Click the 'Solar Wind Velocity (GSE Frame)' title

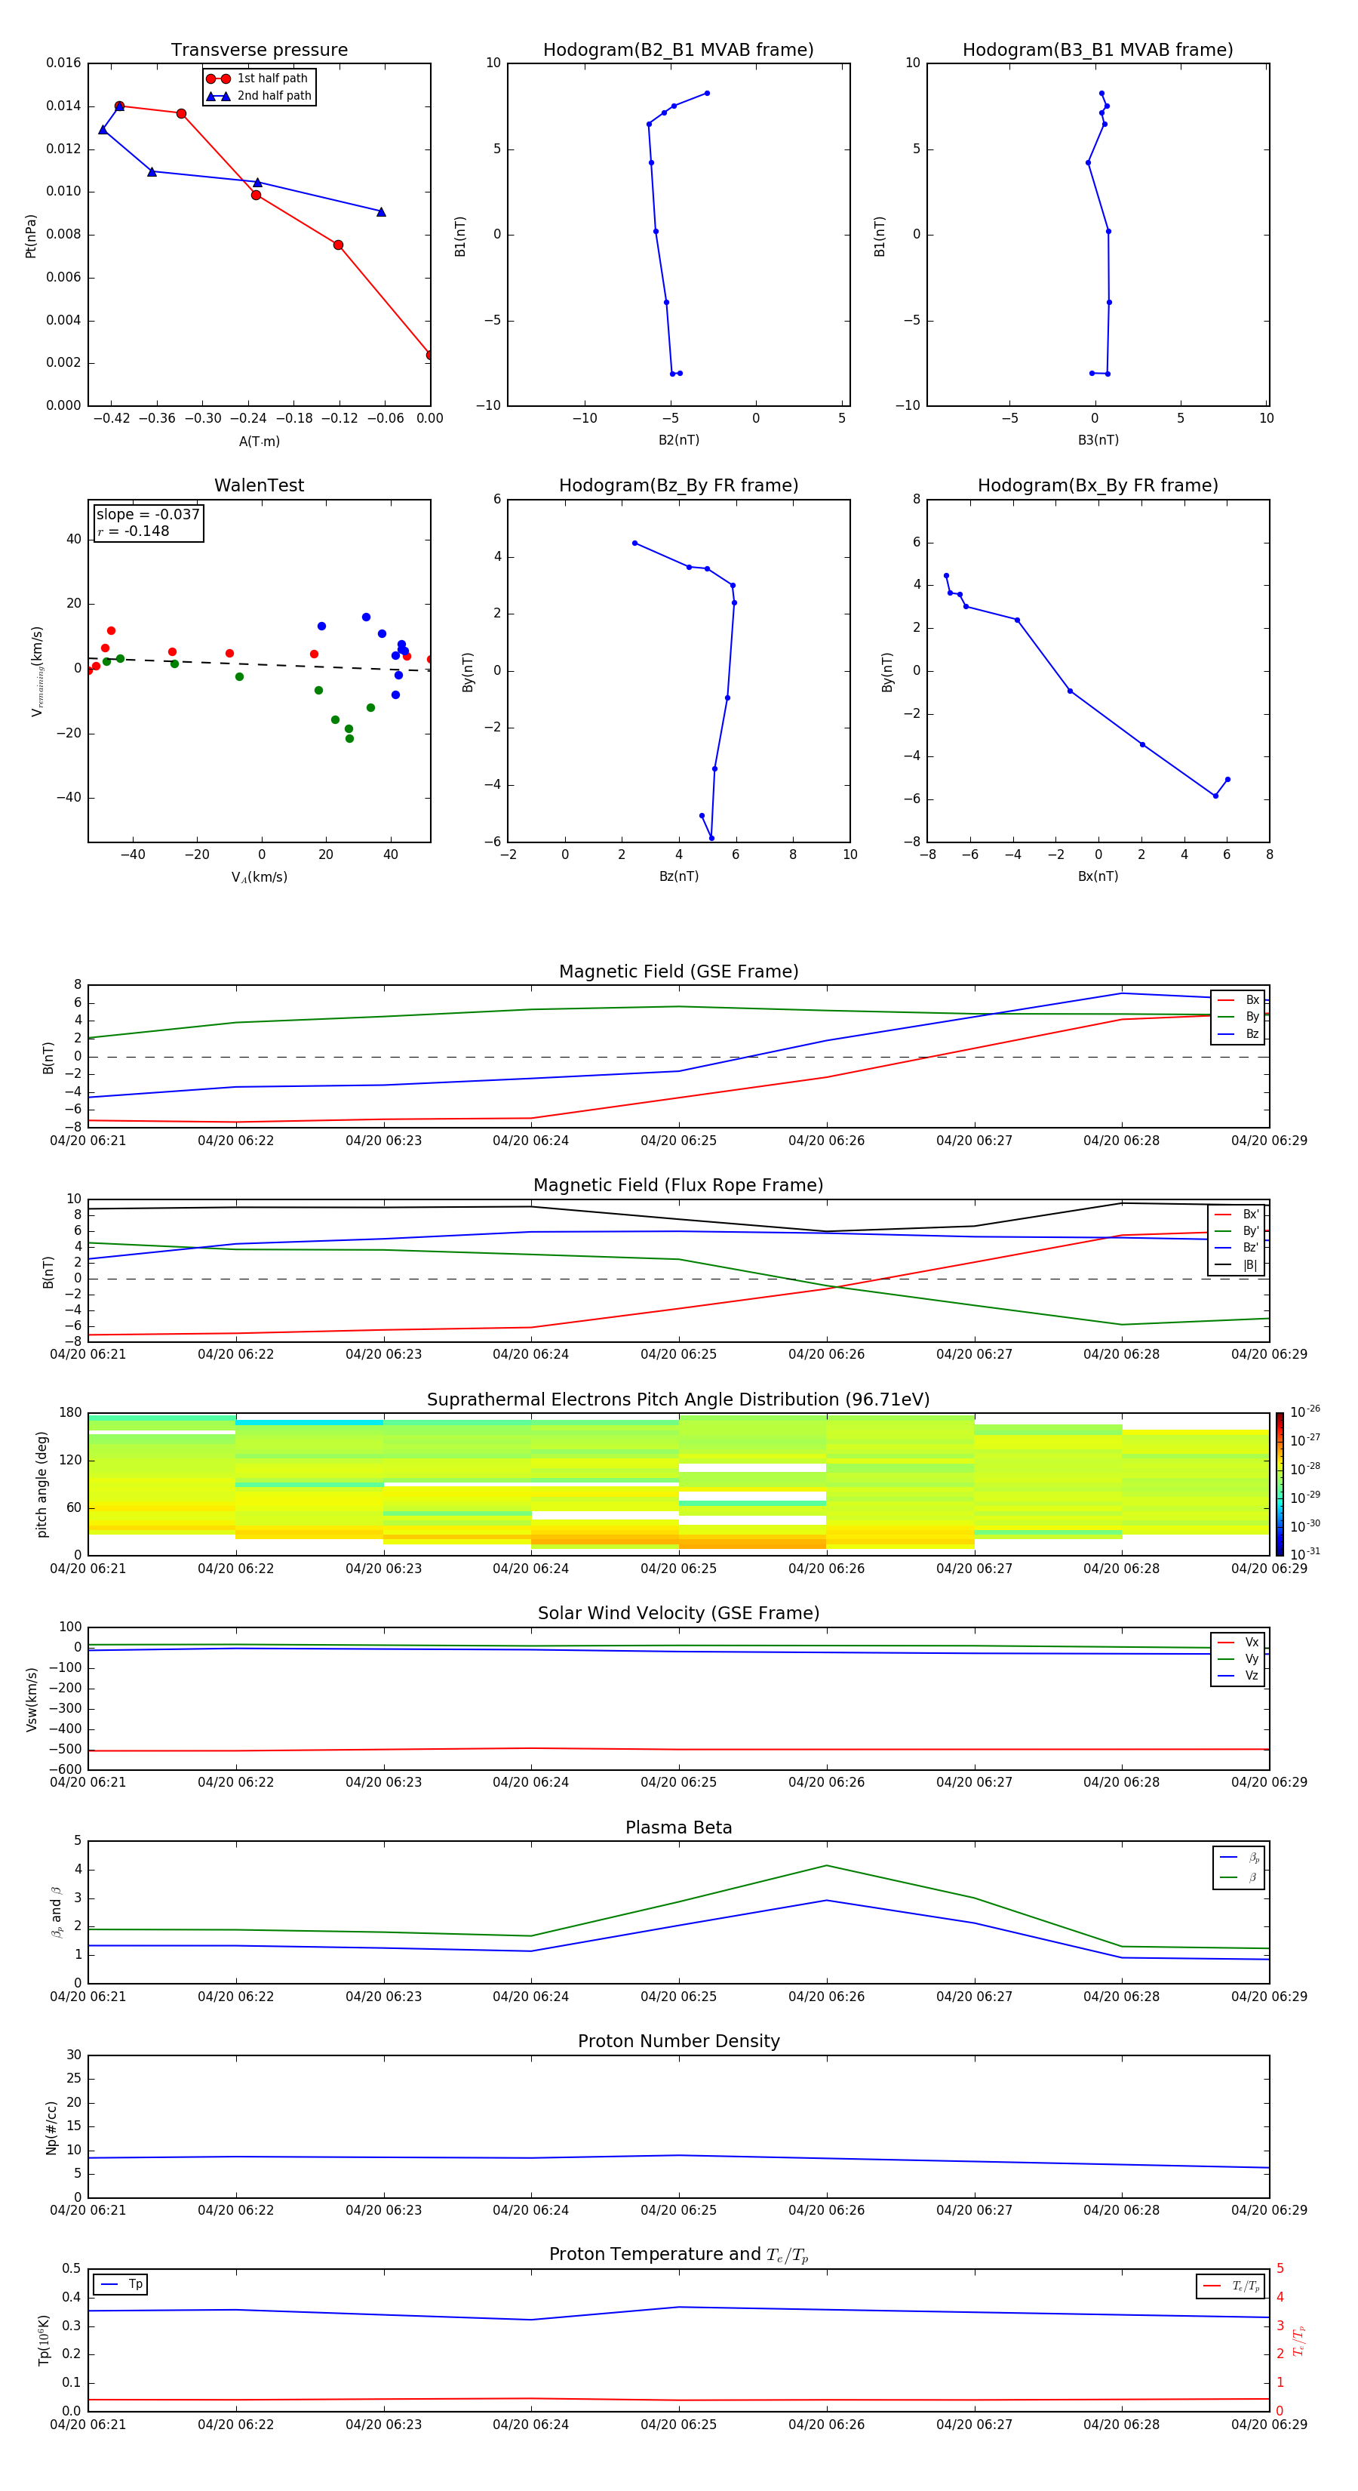[x=678, y=1614]
